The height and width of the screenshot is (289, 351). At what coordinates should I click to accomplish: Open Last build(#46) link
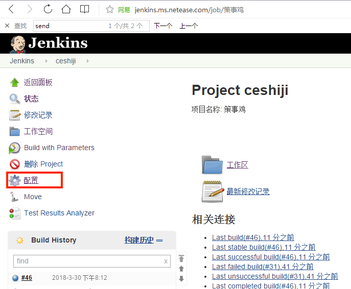click(253, 237)
